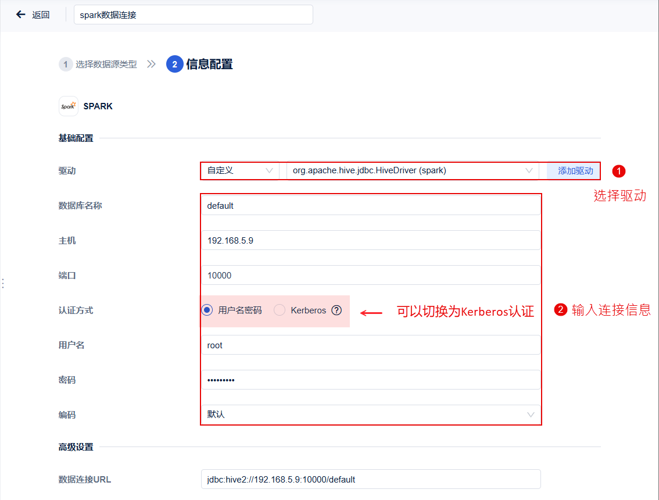Click the step 2 信息配置 heading
The width and height of the screenshot is (659, 500).
click(x=200, y=64)
